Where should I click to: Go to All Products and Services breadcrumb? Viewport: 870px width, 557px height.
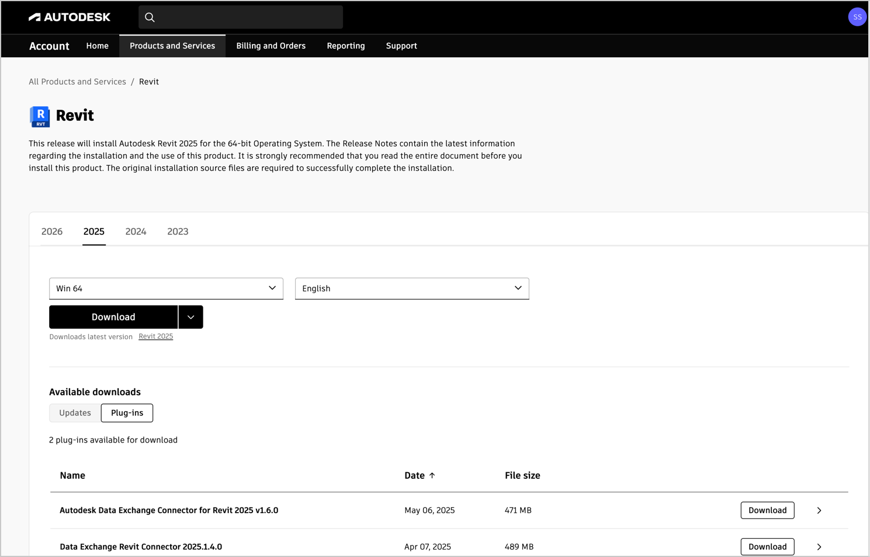[x=78, y=82]
